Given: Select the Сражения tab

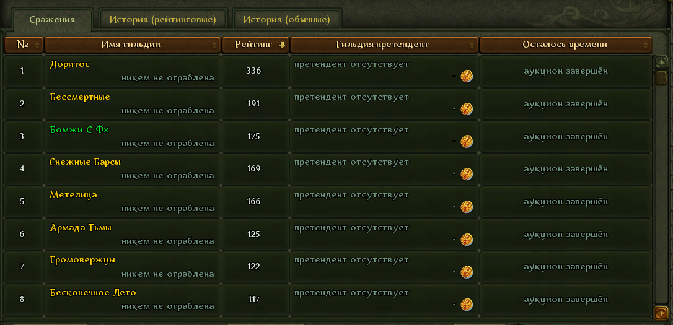Looking at the screenshot, I should [52, 20].
